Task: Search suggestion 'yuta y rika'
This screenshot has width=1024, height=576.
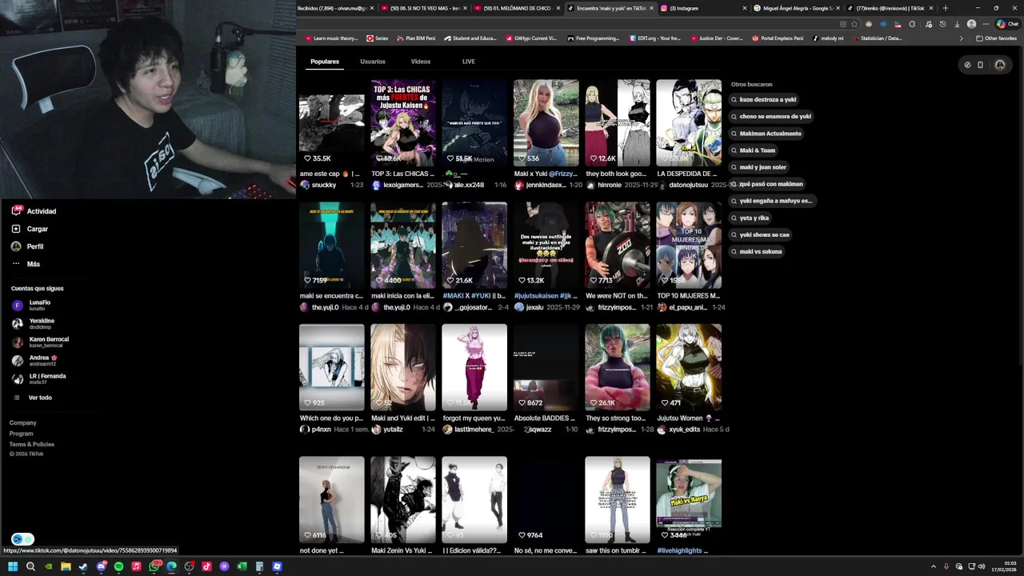Action: (750, 218)
